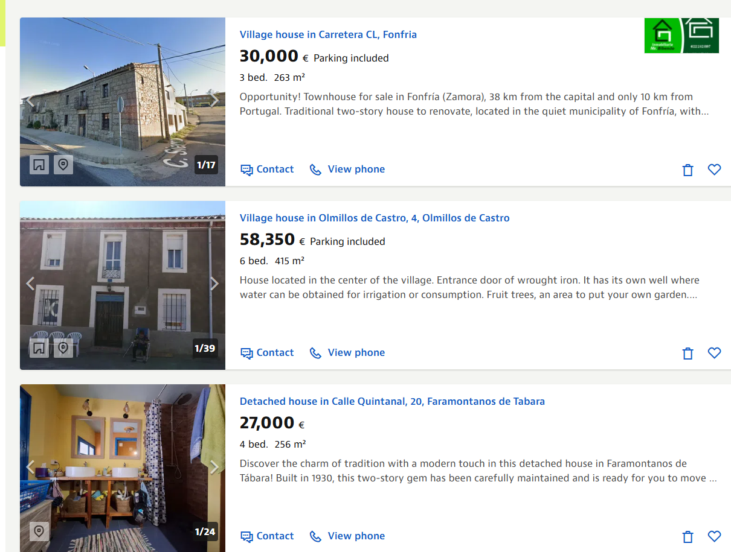Image resolution: width=731 pixels, height=552 pixels.
Task: Open Village house in Carretera CL, Fonfria link
Action: 328,34
